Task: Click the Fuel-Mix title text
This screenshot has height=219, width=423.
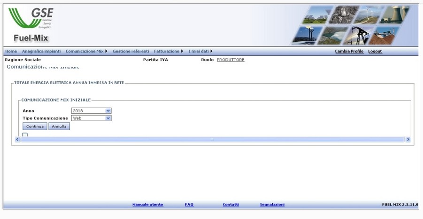Action: point(31,38)
